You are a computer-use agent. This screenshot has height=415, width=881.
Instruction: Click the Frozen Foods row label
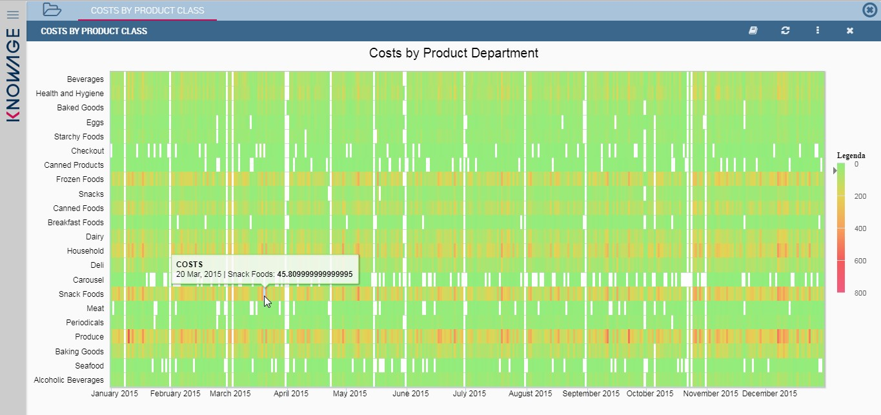tap(80, 179)
